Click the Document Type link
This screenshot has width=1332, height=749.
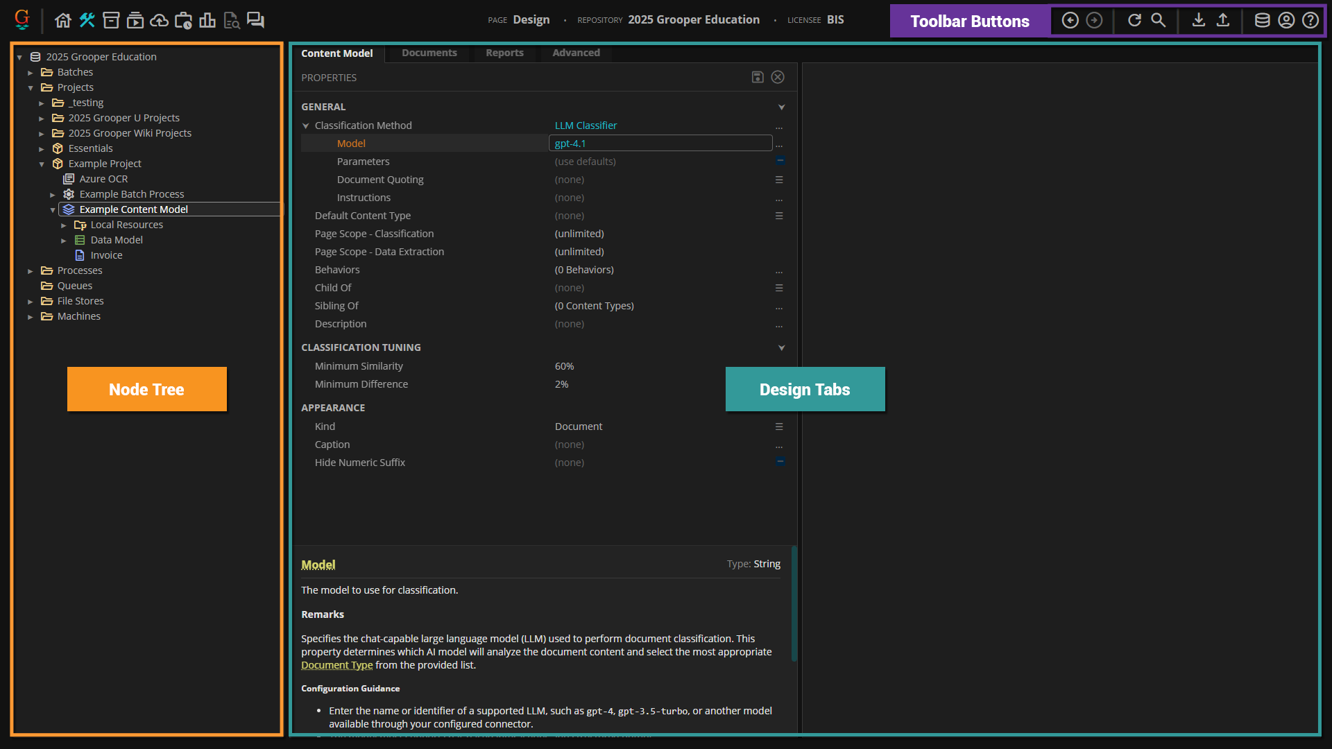pos(336,665)
